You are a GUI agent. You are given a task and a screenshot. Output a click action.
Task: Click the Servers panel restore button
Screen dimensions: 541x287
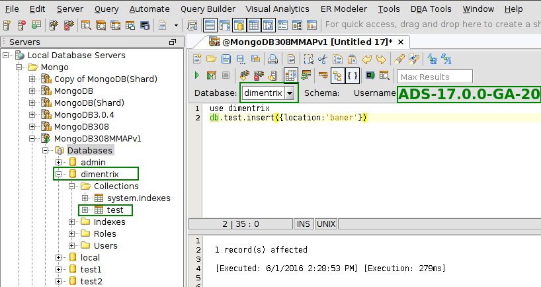[x=173, y=42]
